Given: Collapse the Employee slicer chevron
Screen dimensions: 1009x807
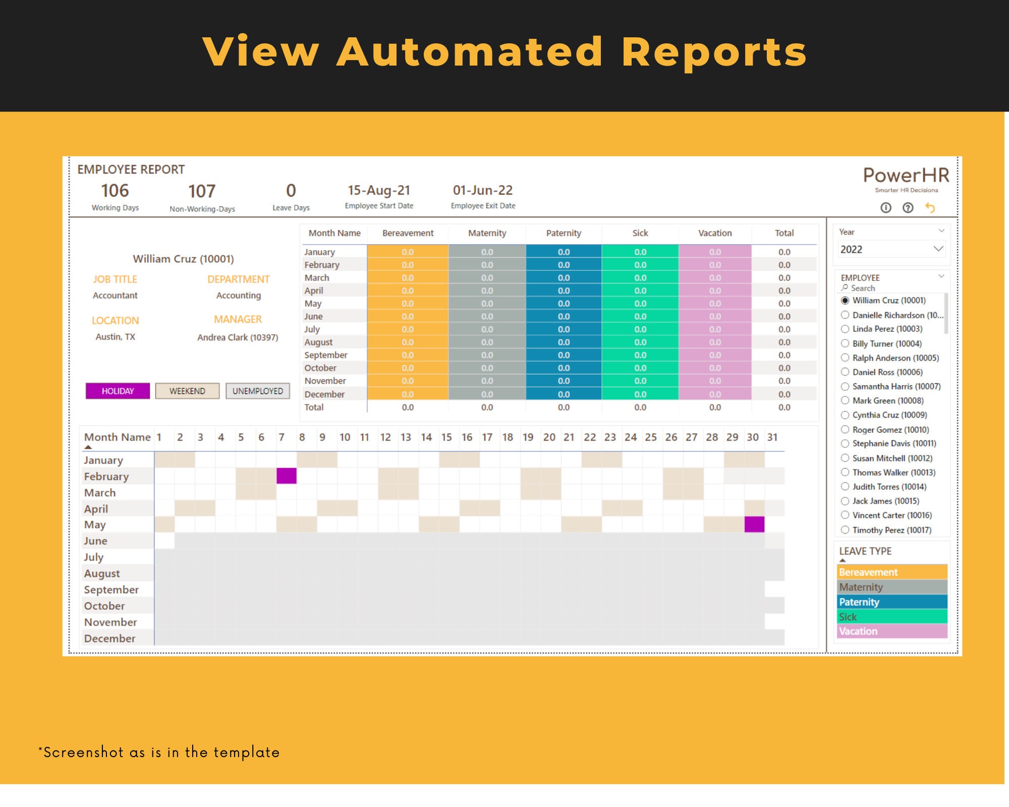Looking at the screenshot, I should click(x=941, y=276).
